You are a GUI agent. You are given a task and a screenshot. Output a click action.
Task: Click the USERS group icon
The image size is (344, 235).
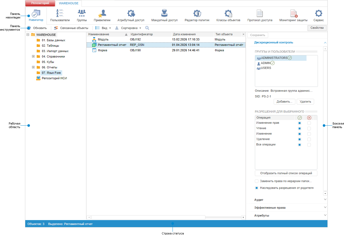tap(259, 68)
